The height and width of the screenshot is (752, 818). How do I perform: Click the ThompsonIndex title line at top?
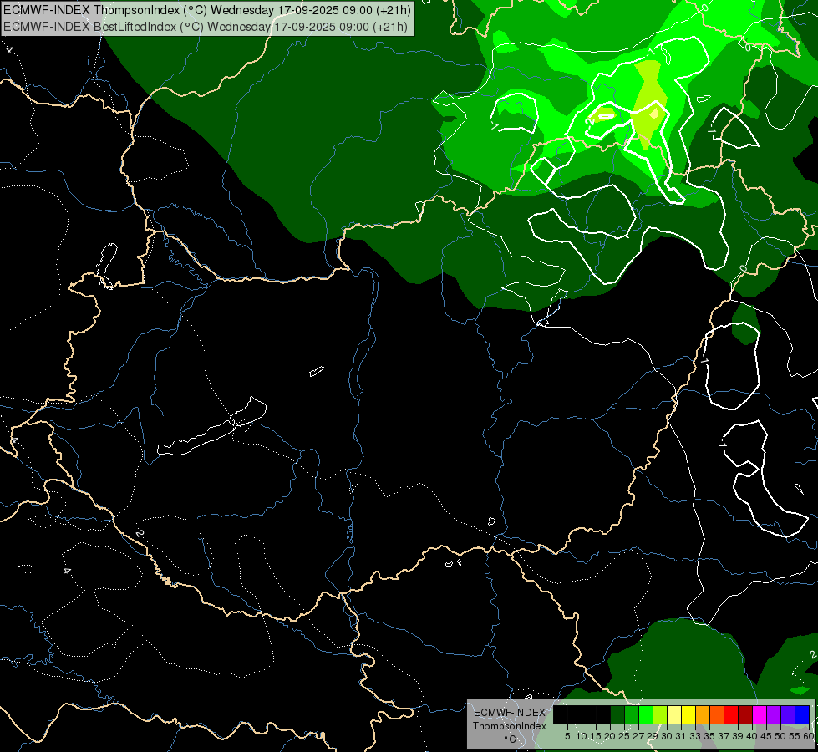click(x=207, y=9)
